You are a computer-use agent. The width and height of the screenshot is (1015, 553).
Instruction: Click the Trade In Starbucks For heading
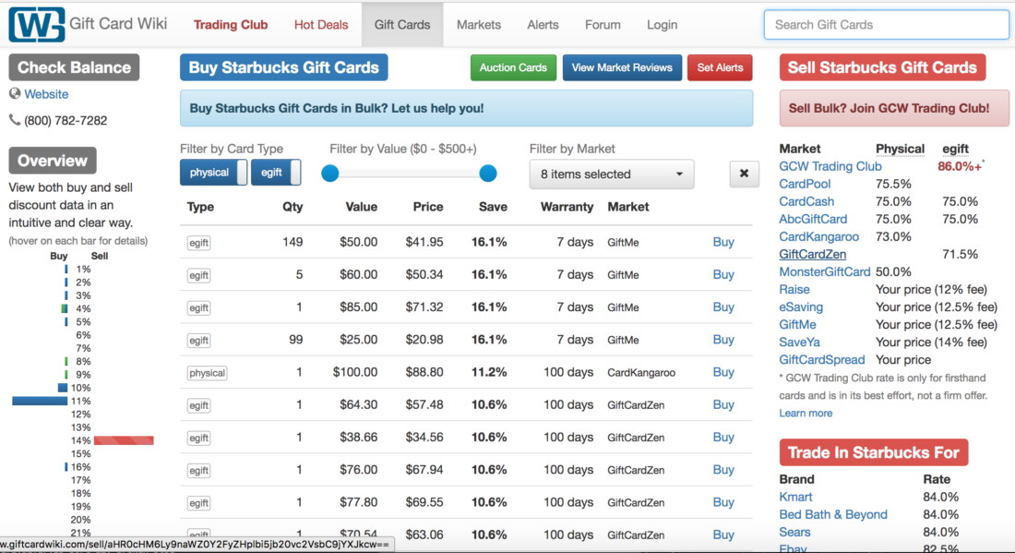pos(874,452)
